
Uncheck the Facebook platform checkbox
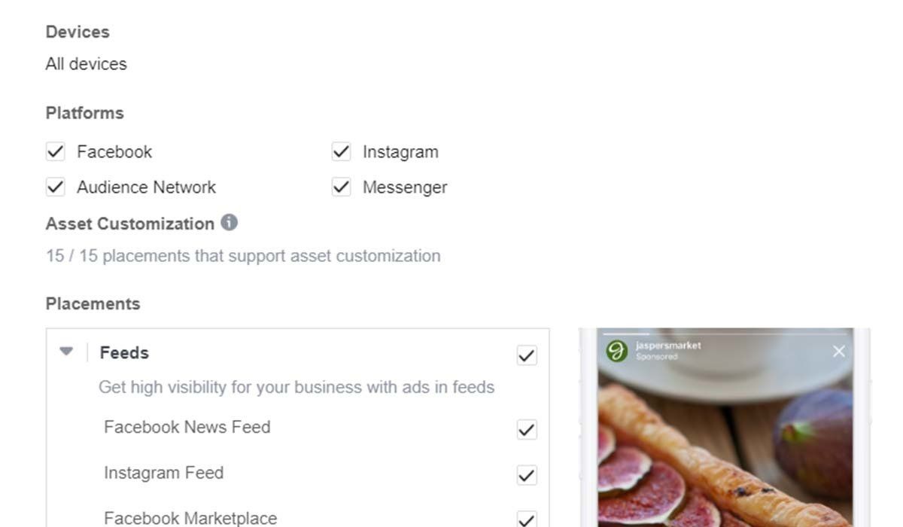coord(56,151)
